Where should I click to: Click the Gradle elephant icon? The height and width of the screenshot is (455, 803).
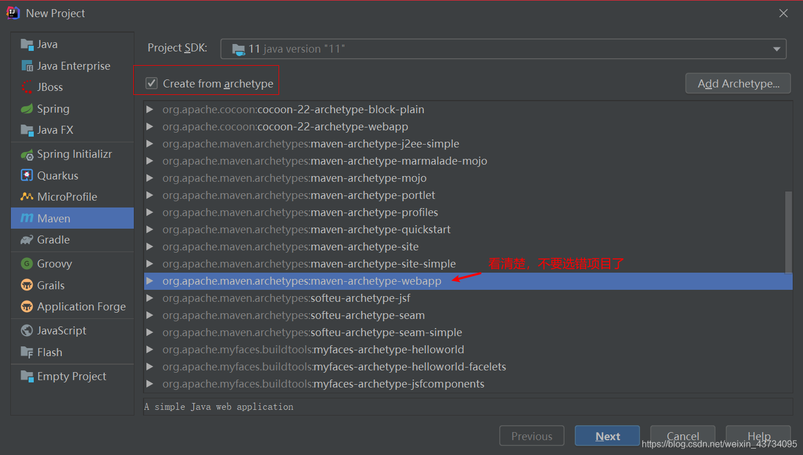click(27, 240)
